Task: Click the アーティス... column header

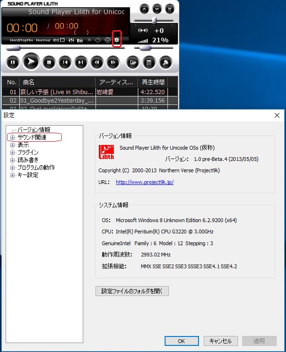Action: (116, 82)
